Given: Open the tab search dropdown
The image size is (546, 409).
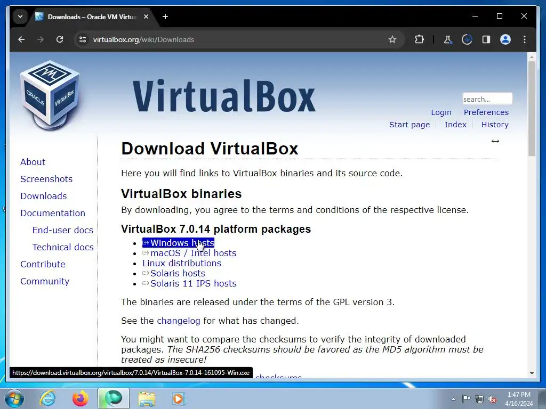Looking at the screenshot, I should pos(20,17).
